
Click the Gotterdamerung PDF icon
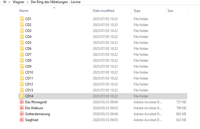[22, 114]
